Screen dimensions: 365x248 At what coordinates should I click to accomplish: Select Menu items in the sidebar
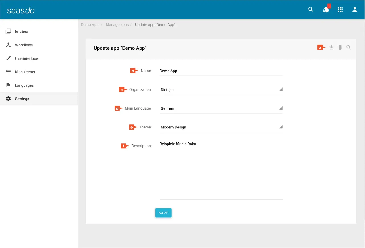click(x=25, y=72)
